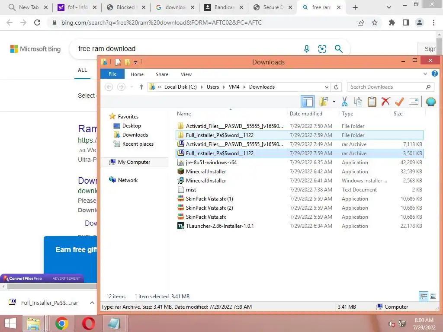Select the mist text document
The image size is (443, 332).
[299, 189]
